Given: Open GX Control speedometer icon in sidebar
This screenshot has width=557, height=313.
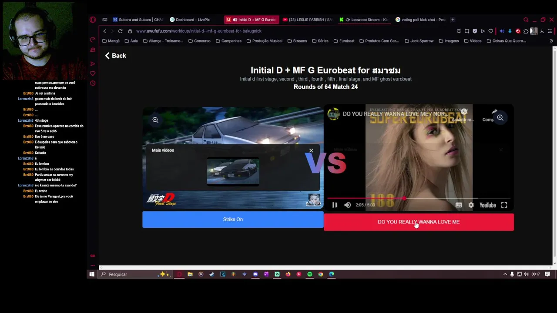Looking at the screenshot, I should tap(93, 40).
